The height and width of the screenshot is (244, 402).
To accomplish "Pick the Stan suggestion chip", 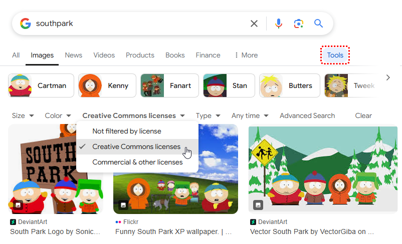I will tap(229, 85).
